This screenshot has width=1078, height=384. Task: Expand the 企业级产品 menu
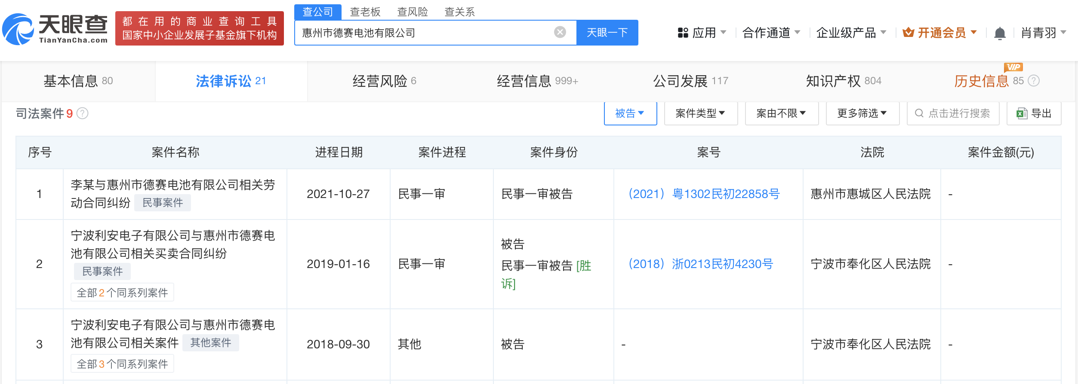tap(851, 33)
